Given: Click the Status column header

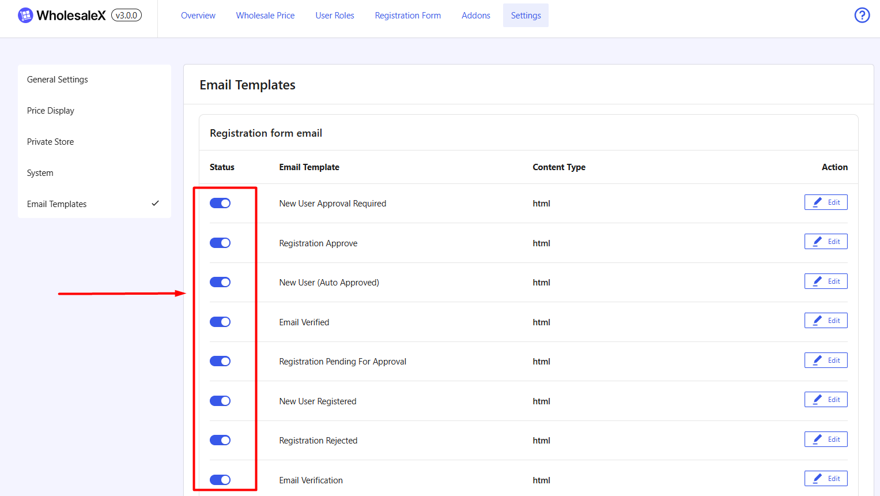Looking at the screenshot, I should [x=222, y=167].
